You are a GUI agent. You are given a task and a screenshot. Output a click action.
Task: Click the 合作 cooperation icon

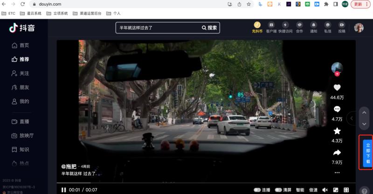(299, 27)
